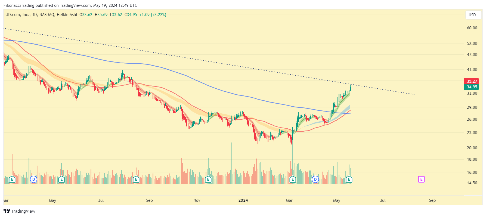Click the 2024 label on the time axis

click(243, 200)
